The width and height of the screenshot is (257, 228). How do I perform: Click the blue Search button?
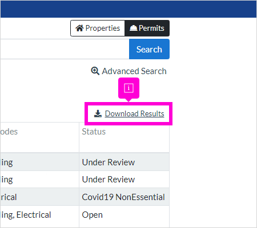[x=149, y=49]
